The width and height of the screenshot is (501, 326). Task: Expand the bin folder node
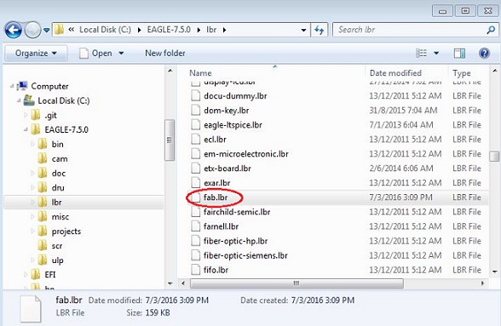point(32,144)
